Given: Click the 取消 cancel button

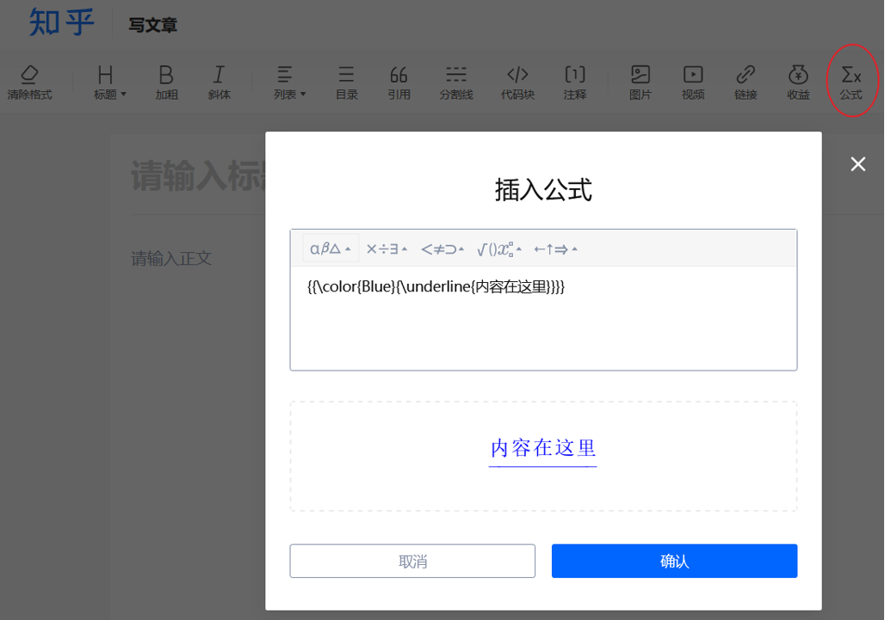Looking at the screenshot, I should pyautogui.click(x=412, y=561).
